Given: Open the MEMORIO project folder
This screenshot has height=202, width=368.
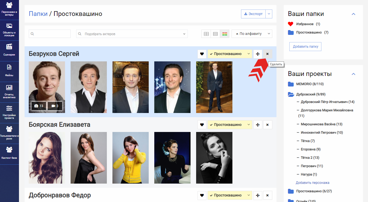Looking at the screenshot, I should pos(306,84).
